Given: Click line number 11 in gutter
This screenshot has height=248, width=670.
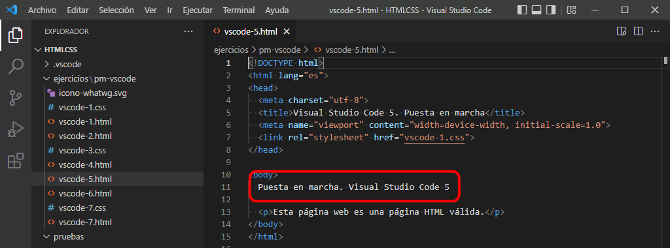Looking at the screenshot, I should [x=226, y=187].
